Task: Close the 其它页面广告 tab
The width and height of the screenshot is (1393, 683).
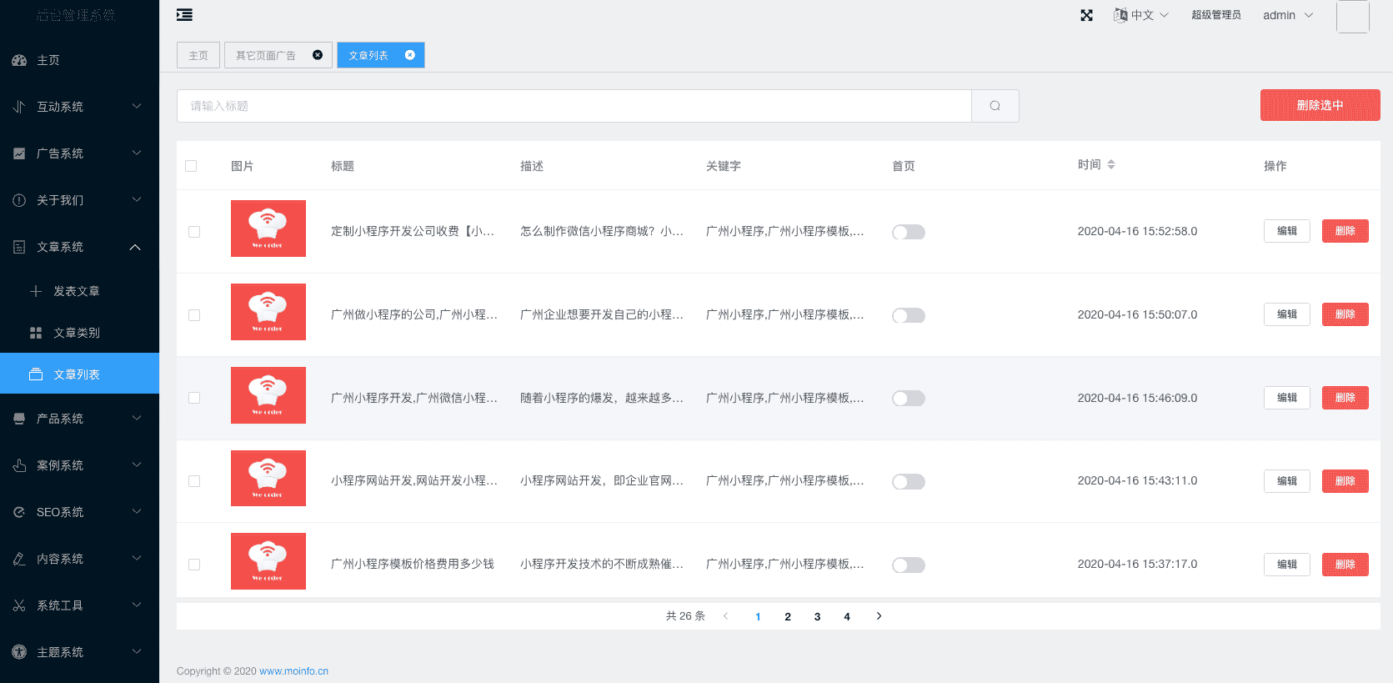Action: 318,55
